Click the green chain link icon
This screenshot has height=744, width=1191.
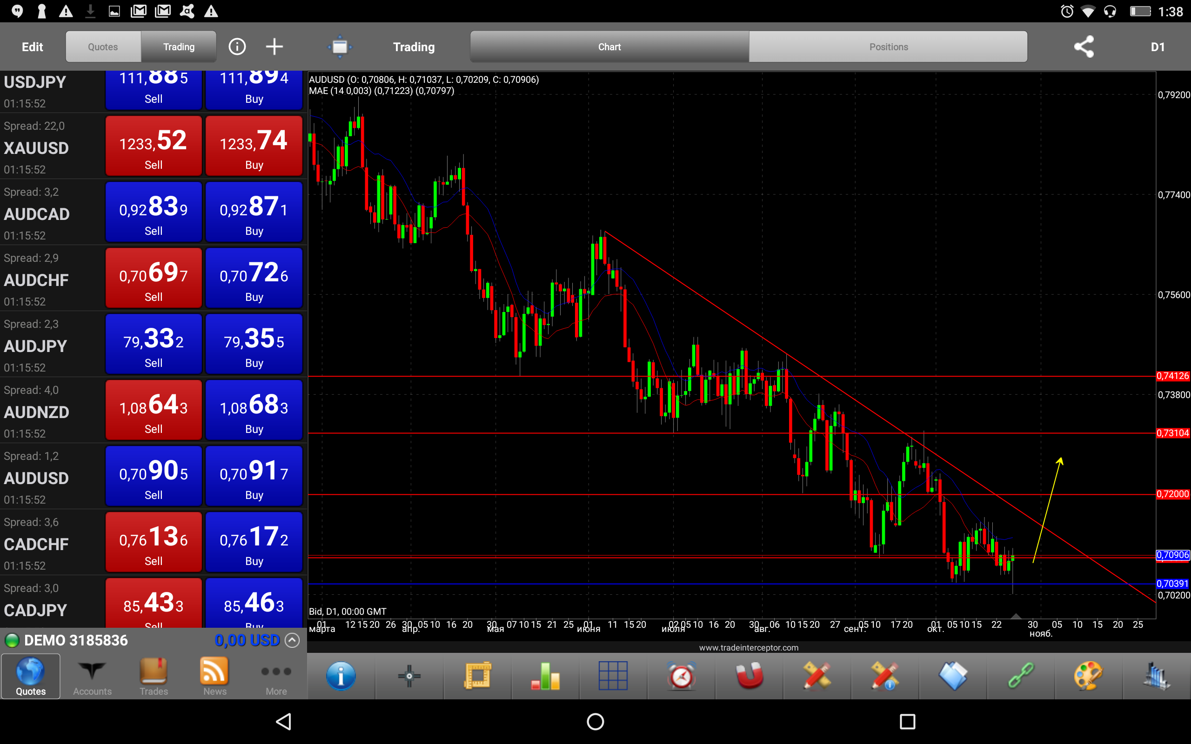pyautogui.click(x=1021, y=676)
